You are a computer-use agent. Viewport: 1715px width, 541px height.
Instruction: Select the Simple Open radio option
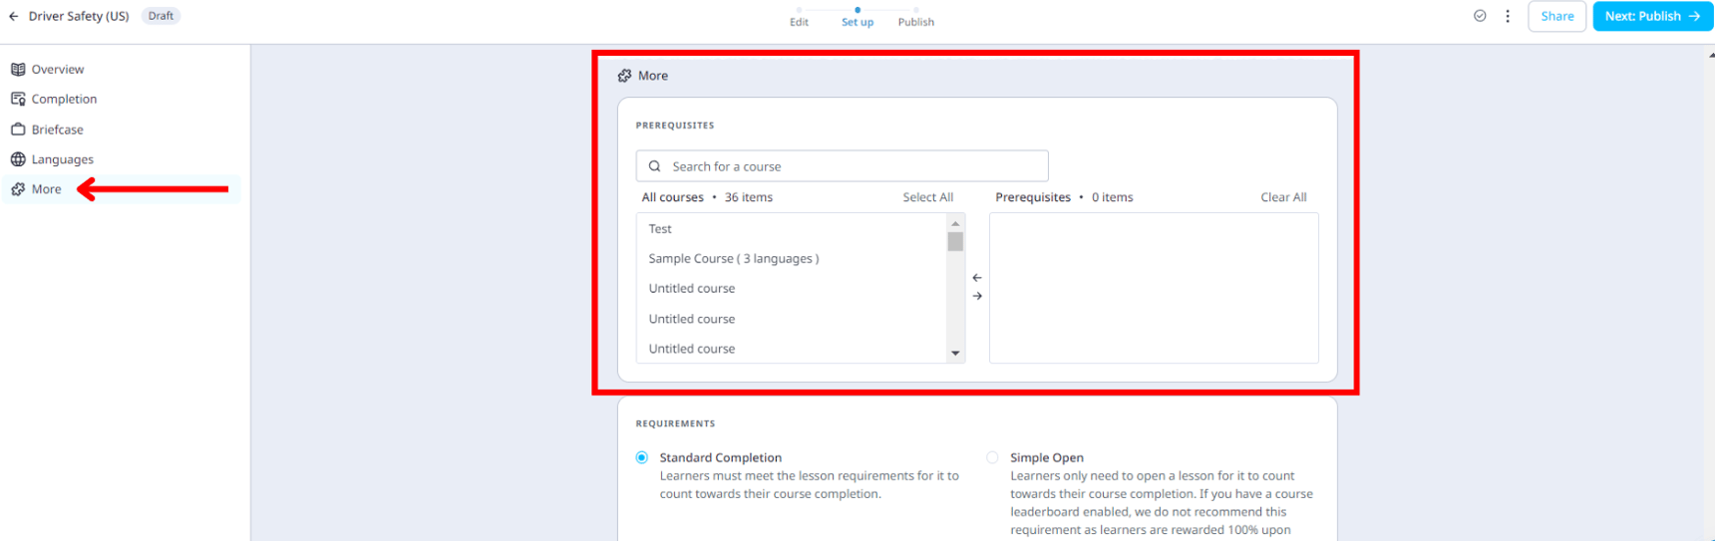click(992, 457)
